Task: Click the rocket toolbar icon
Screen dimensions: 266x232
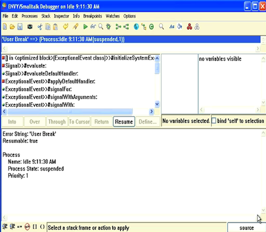Action: point(76,27)
